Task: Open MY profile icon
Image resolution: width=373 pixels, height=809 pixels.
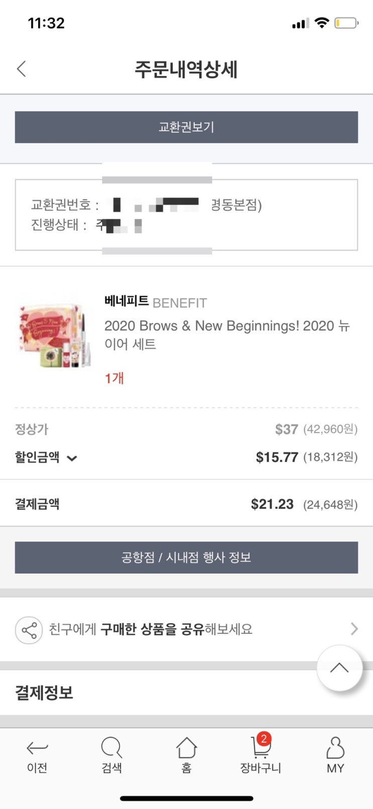Action: pyautogui.click(x=335, y=748)
